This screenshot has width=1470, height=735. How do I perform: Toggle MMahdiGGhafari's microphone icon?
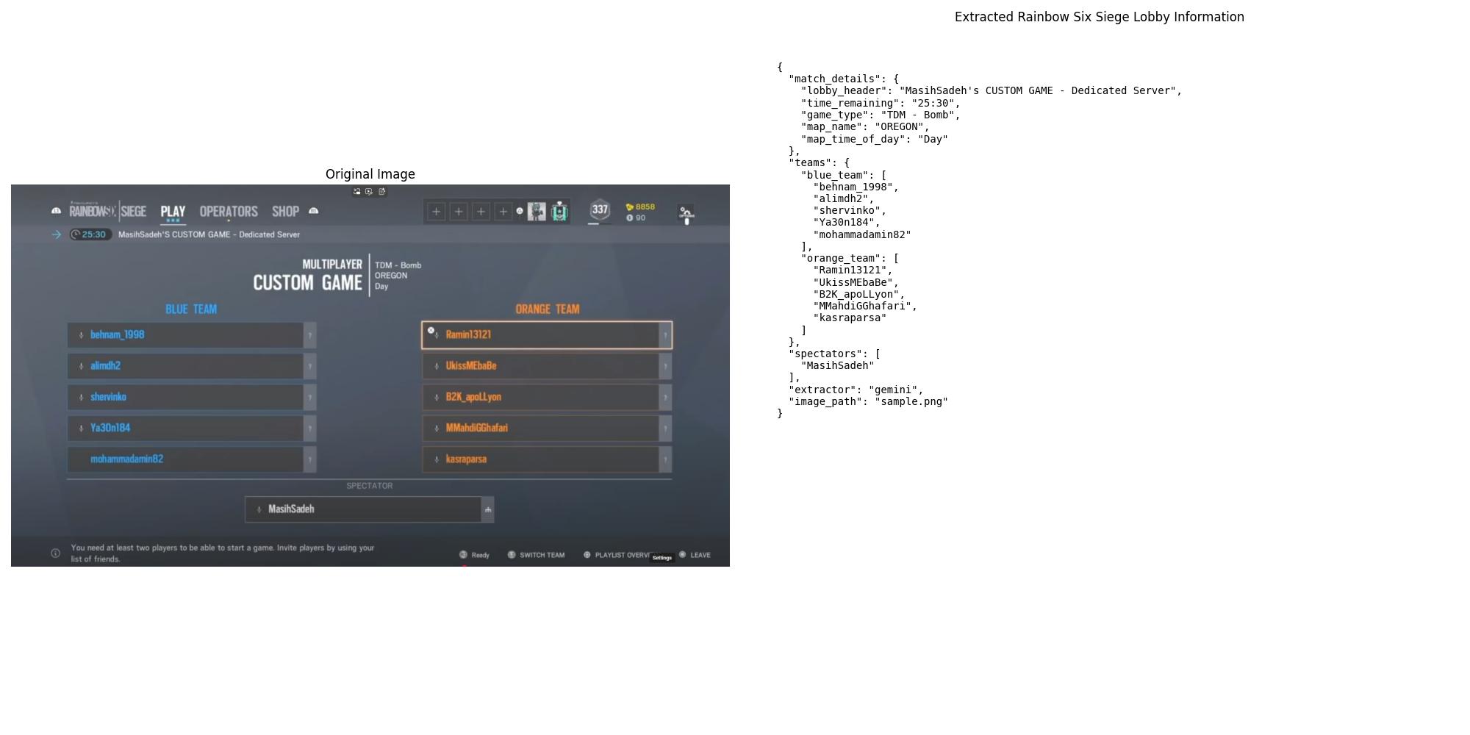click(437, 429)
